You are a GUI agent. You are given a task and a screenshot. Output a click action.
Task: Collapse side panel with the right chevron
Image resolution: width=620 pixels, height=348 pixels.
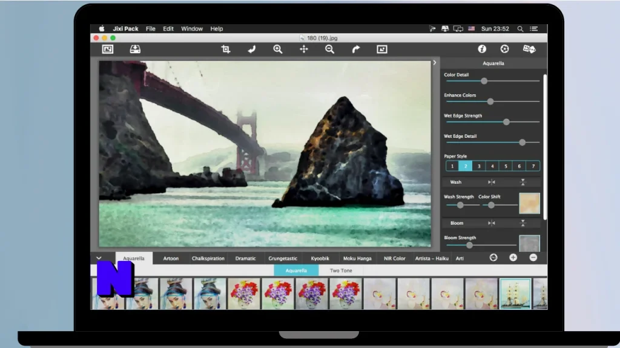[x=435, y=62]
